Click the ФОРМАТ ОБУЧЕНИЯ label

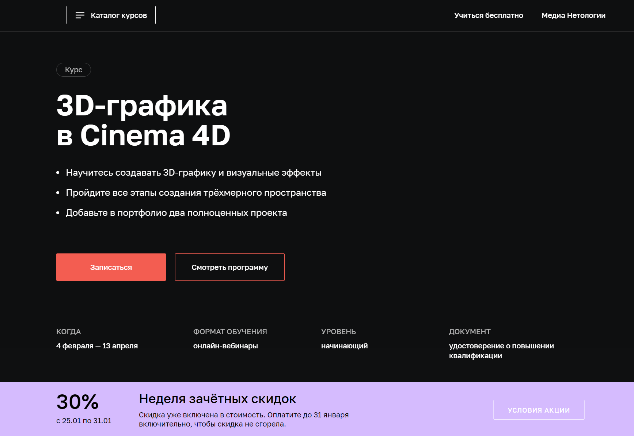pos(230,332)
